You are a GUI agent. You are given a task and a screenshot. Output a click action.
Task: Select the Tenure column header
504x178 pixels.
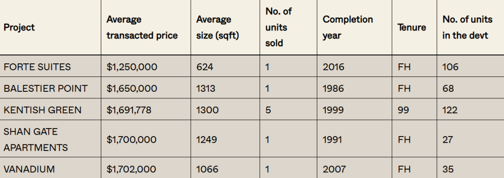pos(412,27)
